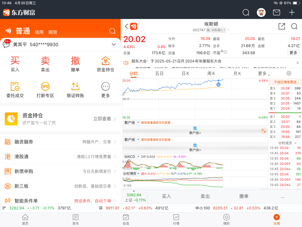Viewport: 302px width, 227px height.
Task: Open the MACD indicator dropdown
Action: click(132, 157)
